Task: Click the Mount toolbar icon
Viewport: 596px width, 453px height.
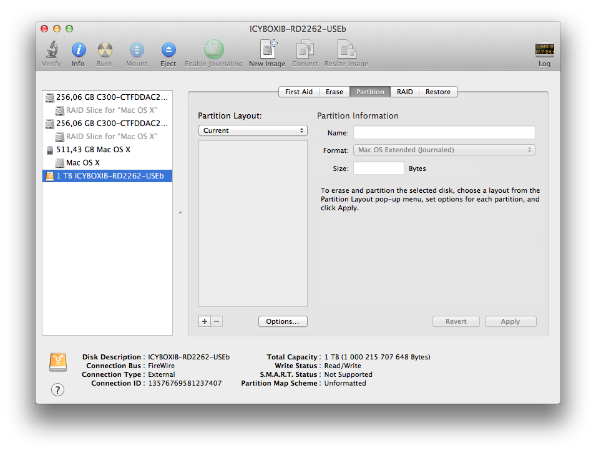Action: [x=137, y=50]
